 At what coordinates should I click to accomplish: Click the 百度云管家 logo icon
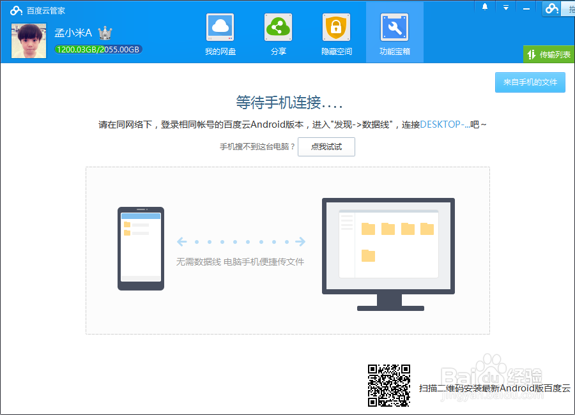pos(16,10)
